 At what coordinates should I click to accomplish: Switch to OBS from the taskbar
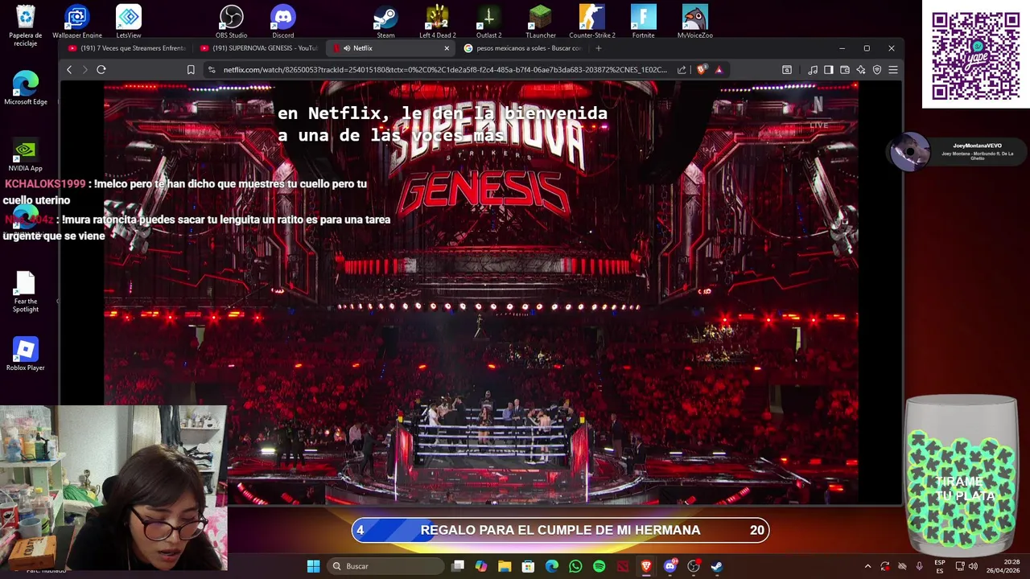click(x=693, y=566)
